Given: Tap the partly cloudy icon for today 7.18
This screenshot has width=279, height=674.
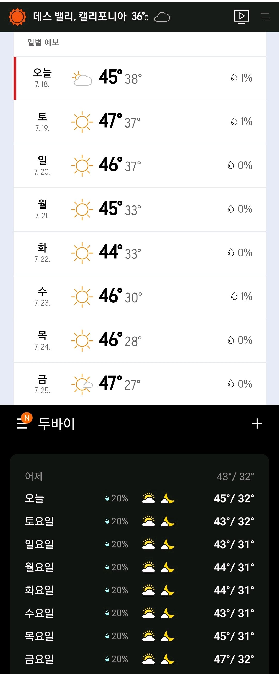Looking at the screenshot, I should [82, 78].
